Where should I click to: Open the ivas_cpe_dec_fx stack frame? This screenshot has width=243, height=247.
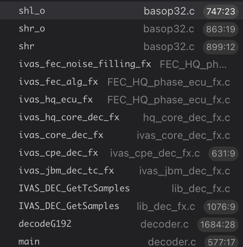tap(58, 153)
